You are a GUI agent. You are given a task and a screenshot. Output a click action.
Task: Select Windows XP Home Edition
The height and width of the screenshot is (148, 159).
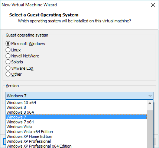[x=76, y=136]
